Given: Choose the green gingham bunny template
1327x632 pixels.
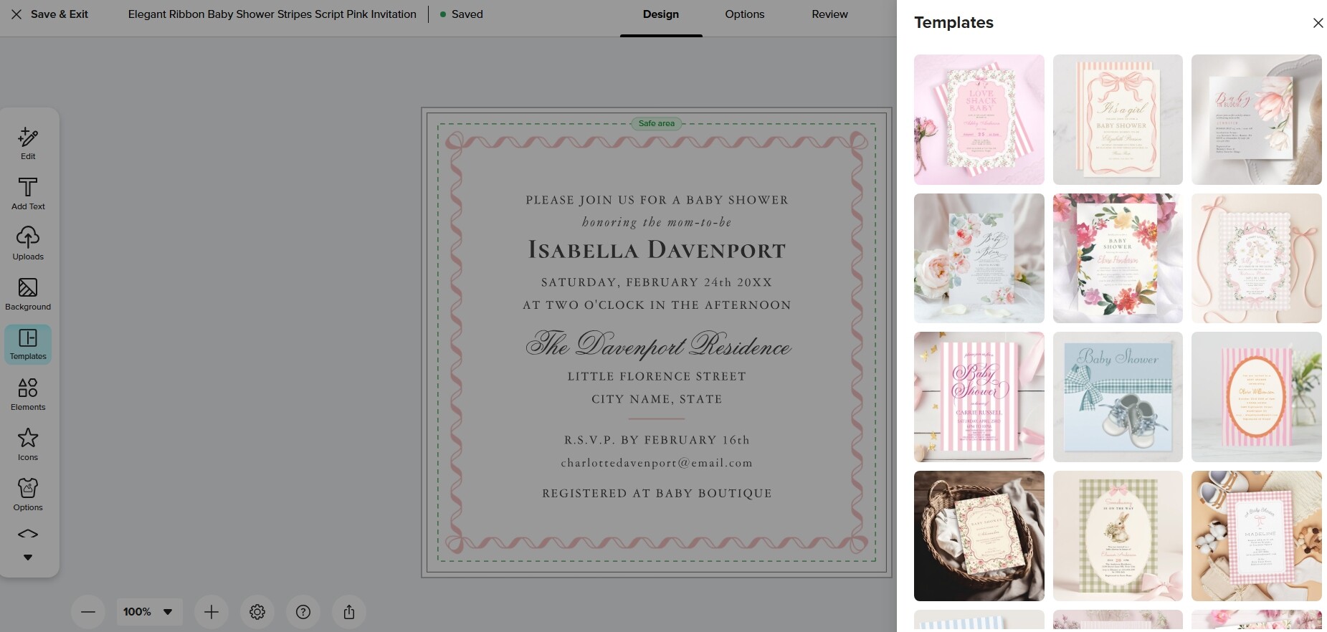Looking at the screenshot, I should tap(1118, 536).
